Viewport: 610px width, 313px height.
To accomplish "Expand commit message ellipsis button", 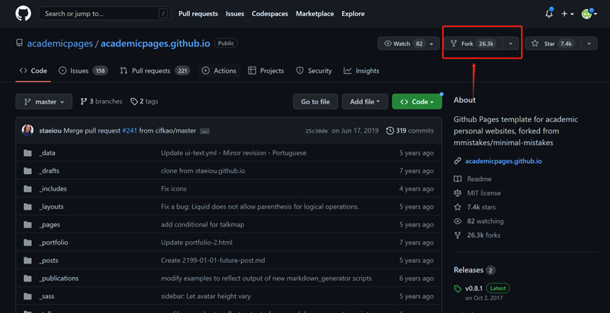I will coord(205,131).
